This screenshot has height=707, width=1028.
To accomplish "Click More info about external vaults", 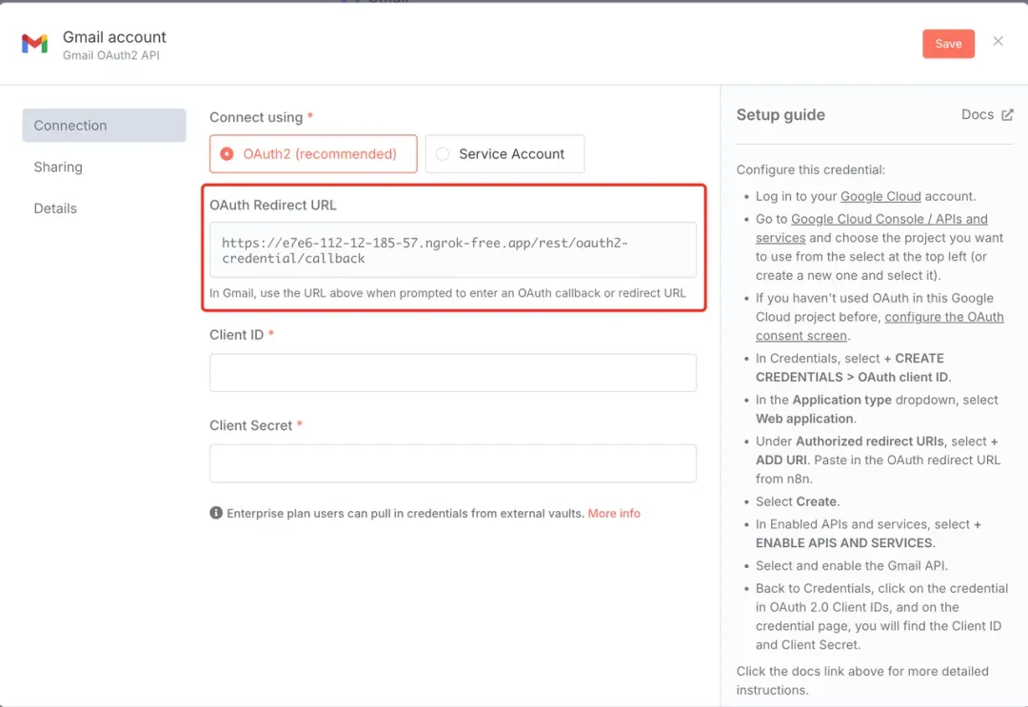I will (614, 513).
